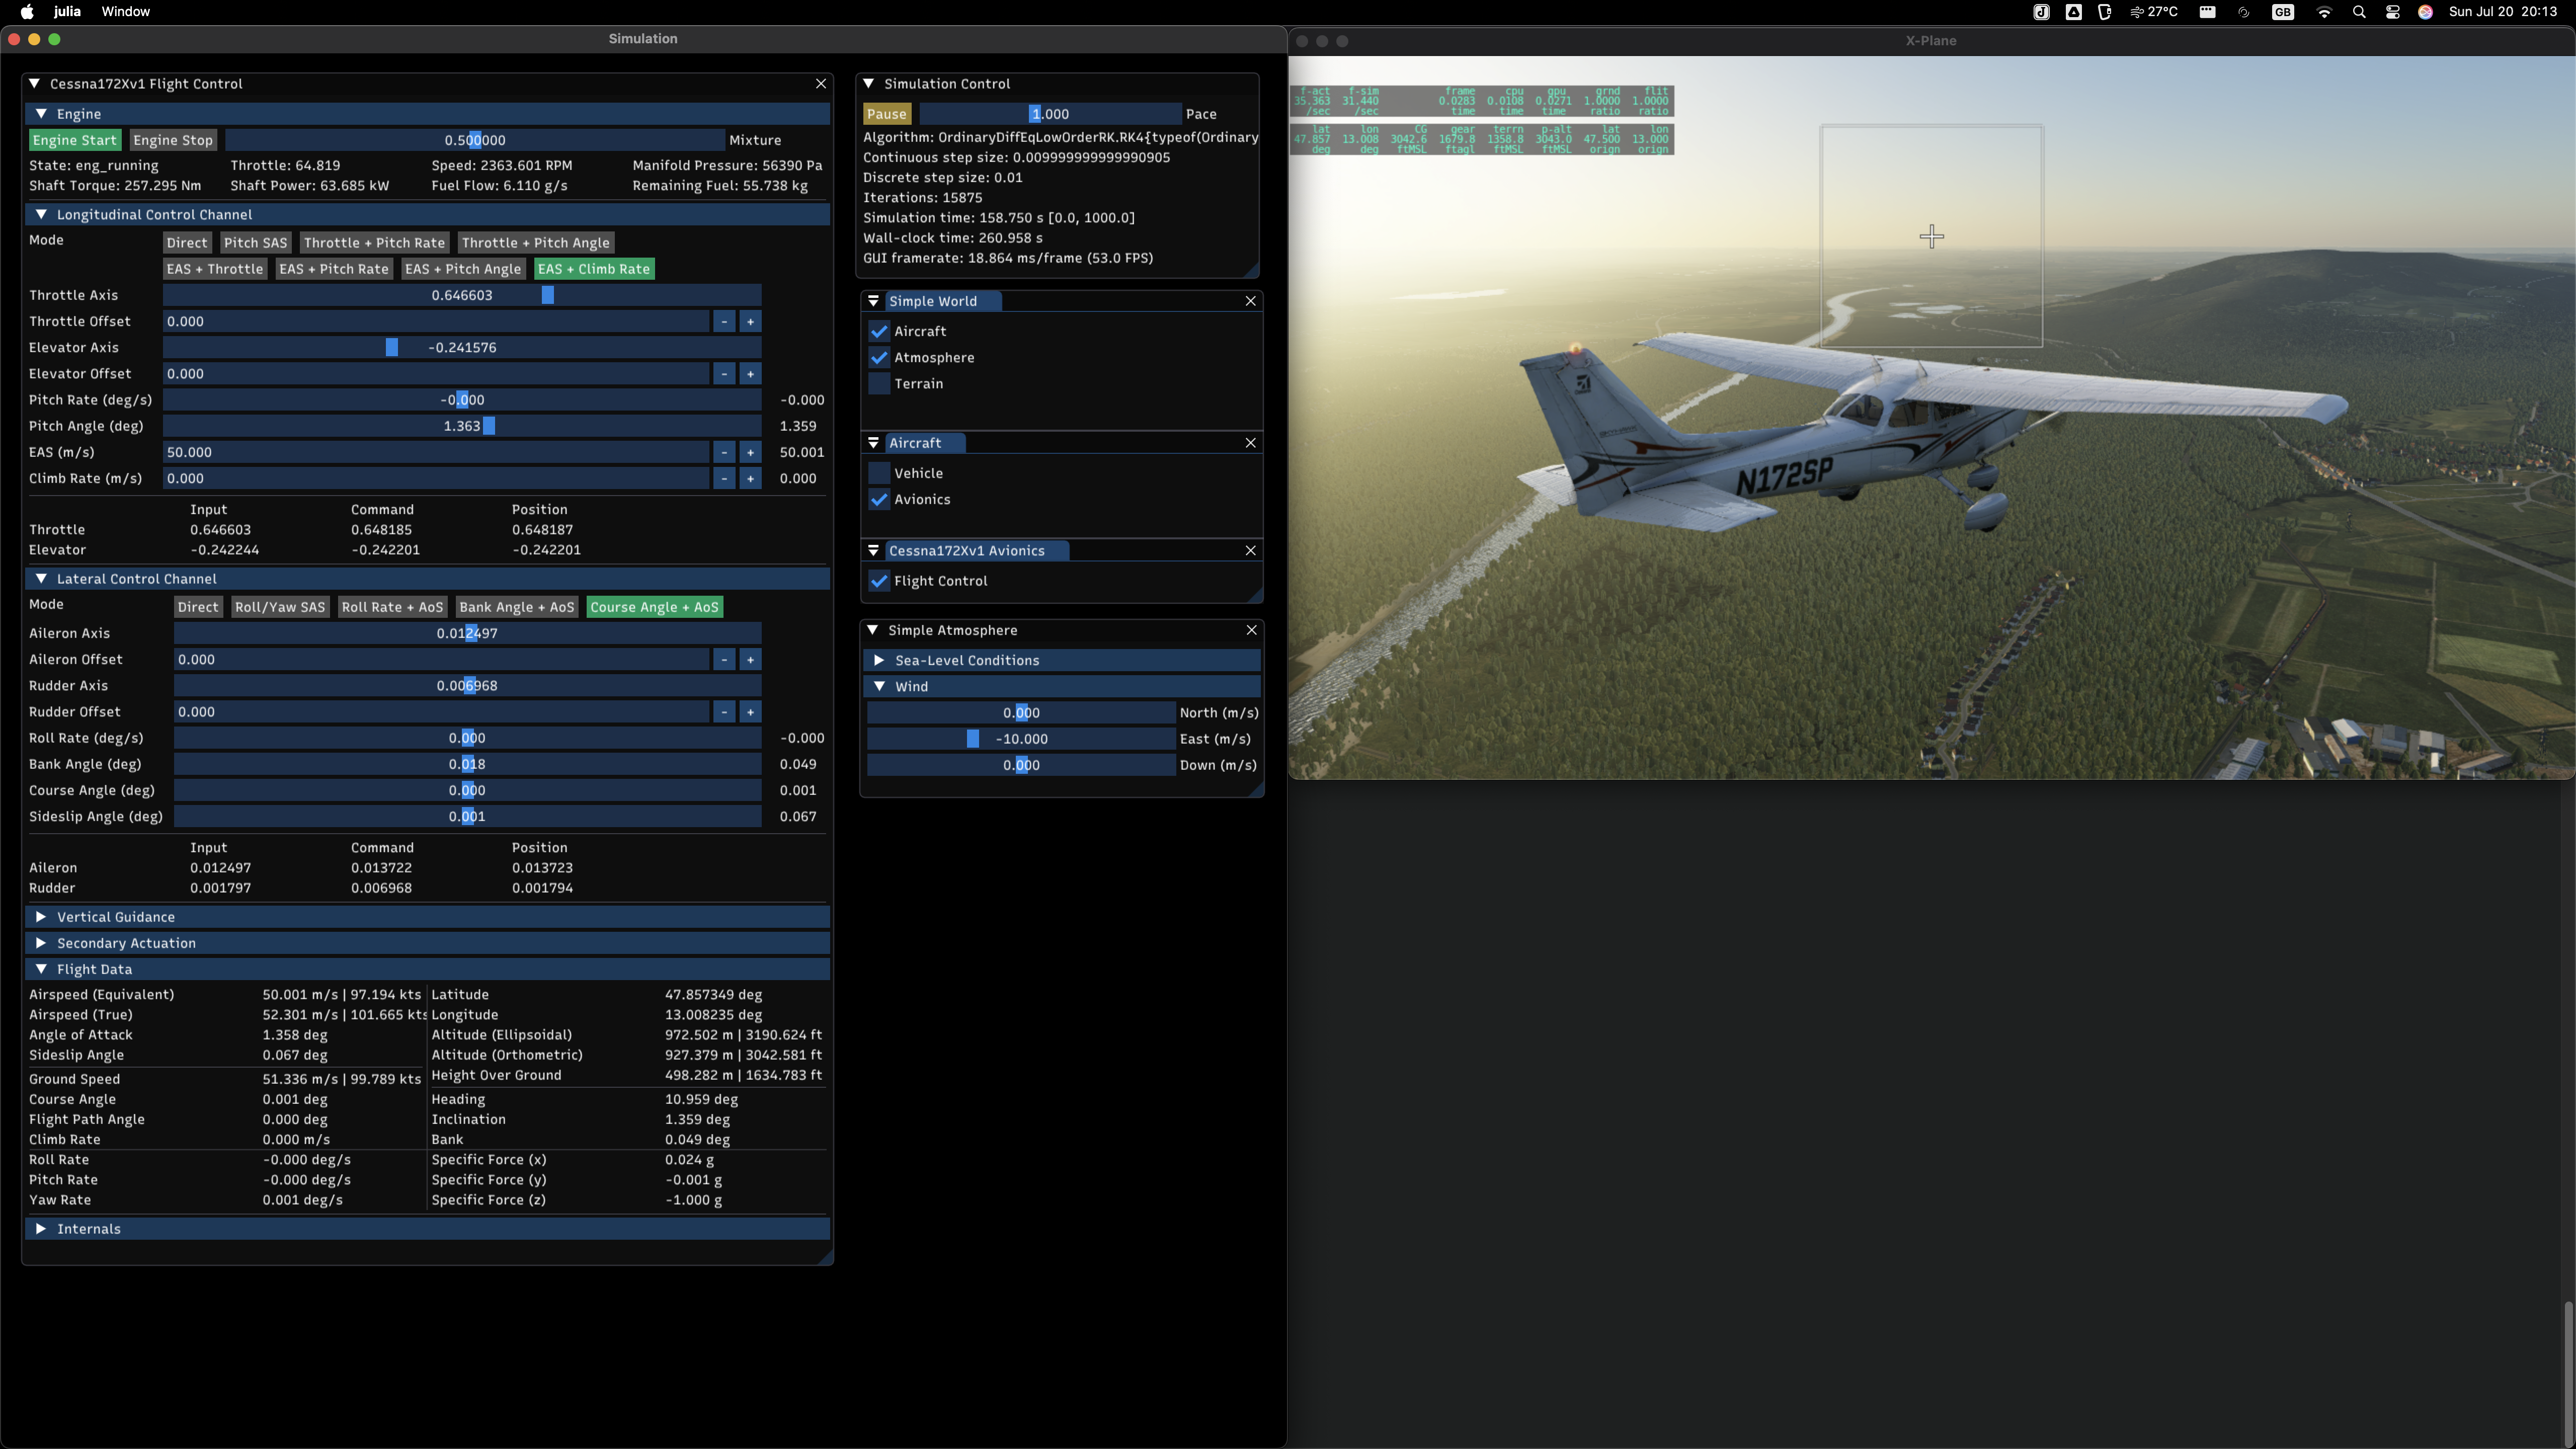2576x1449 pixels.
Task: Expand Sea-Level Conditions
Action: tap(879, 661)
